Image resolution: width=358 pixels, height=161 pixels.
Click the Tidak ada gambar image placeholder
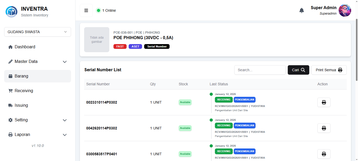point(97,40)
